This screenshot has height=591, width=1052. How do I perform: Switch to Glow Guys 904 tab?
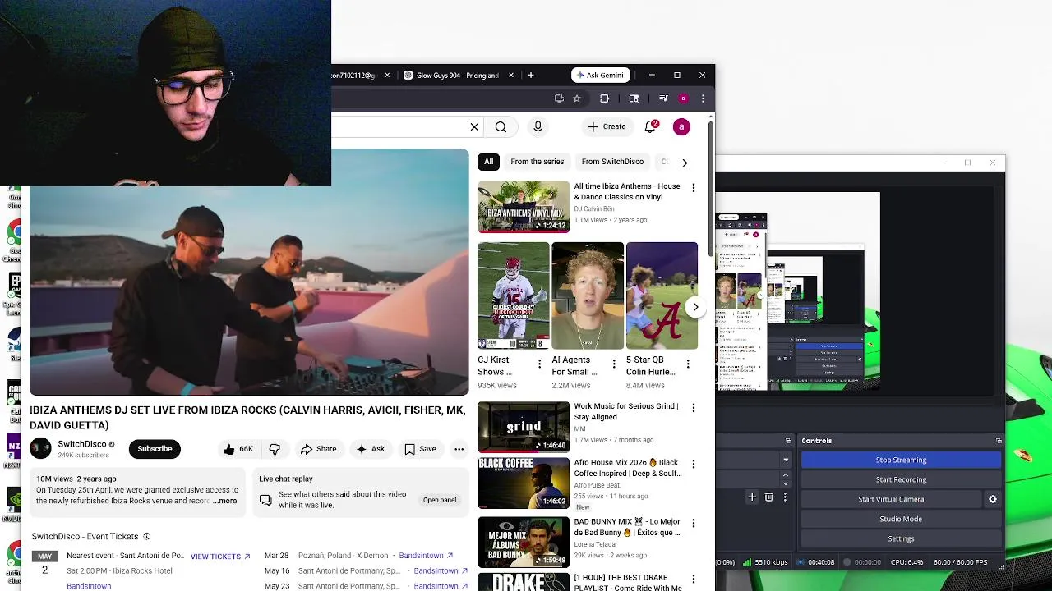click(456, 75)
